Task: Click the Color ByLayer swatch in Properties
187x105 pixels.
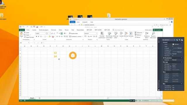Action: [173, 44]
